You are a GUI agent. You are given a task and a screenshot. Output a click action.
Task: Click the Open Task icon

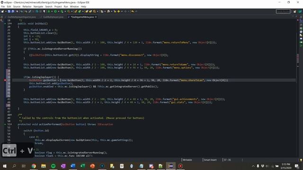(x=90, y=11)
